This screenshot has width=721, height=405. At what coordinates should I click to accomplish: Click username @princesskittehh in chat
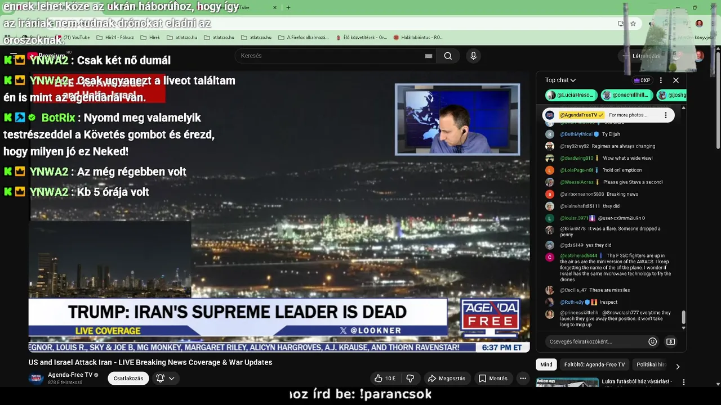tap(580, 313)
